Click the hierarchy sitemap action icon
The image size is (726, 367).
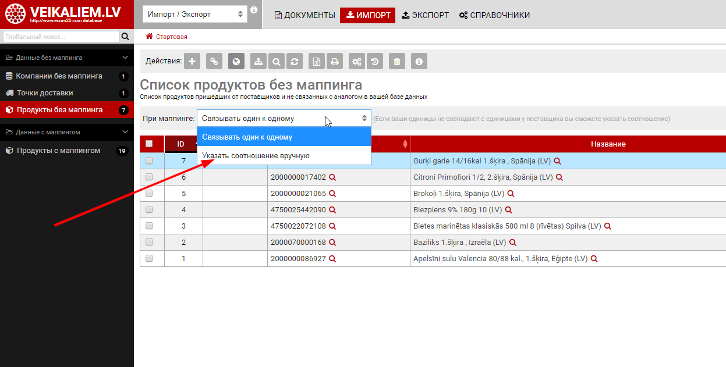[258, 61]
